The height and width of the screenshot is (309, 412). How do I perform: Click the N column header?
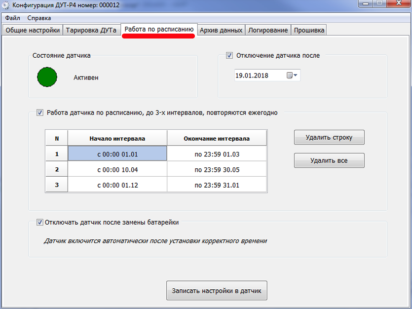click(x=57, y=138)
